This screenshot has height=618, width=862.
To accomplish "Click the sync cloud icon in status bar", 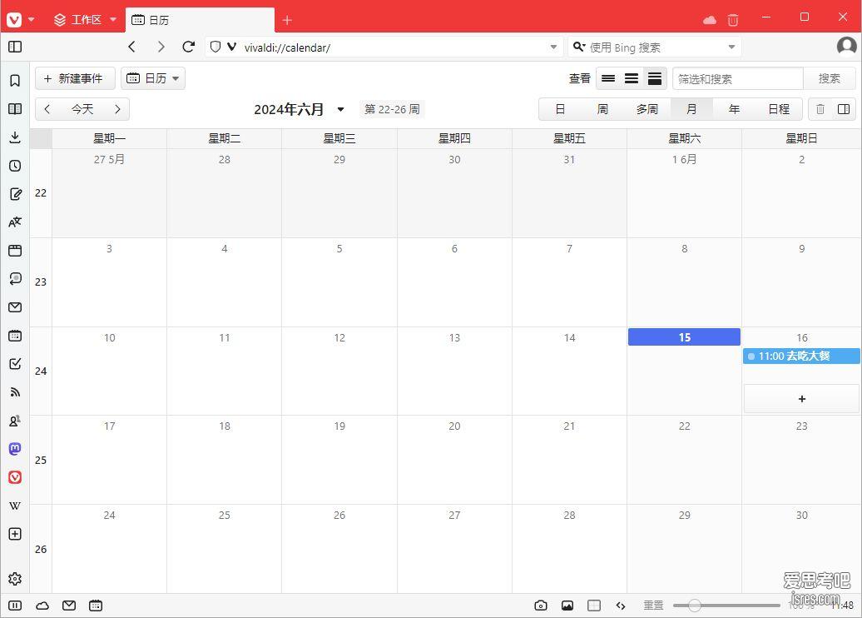I will coord(42,606).
